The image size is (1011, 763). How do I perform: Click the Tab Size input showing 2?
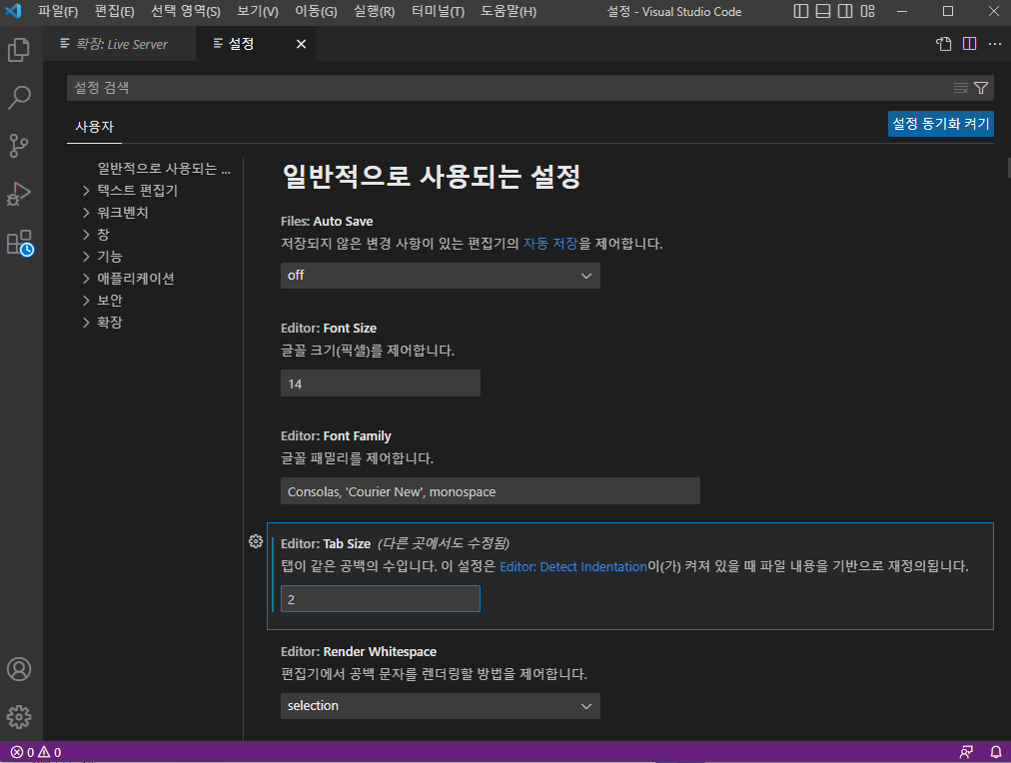pyautogui.click(x=381, y=598)
